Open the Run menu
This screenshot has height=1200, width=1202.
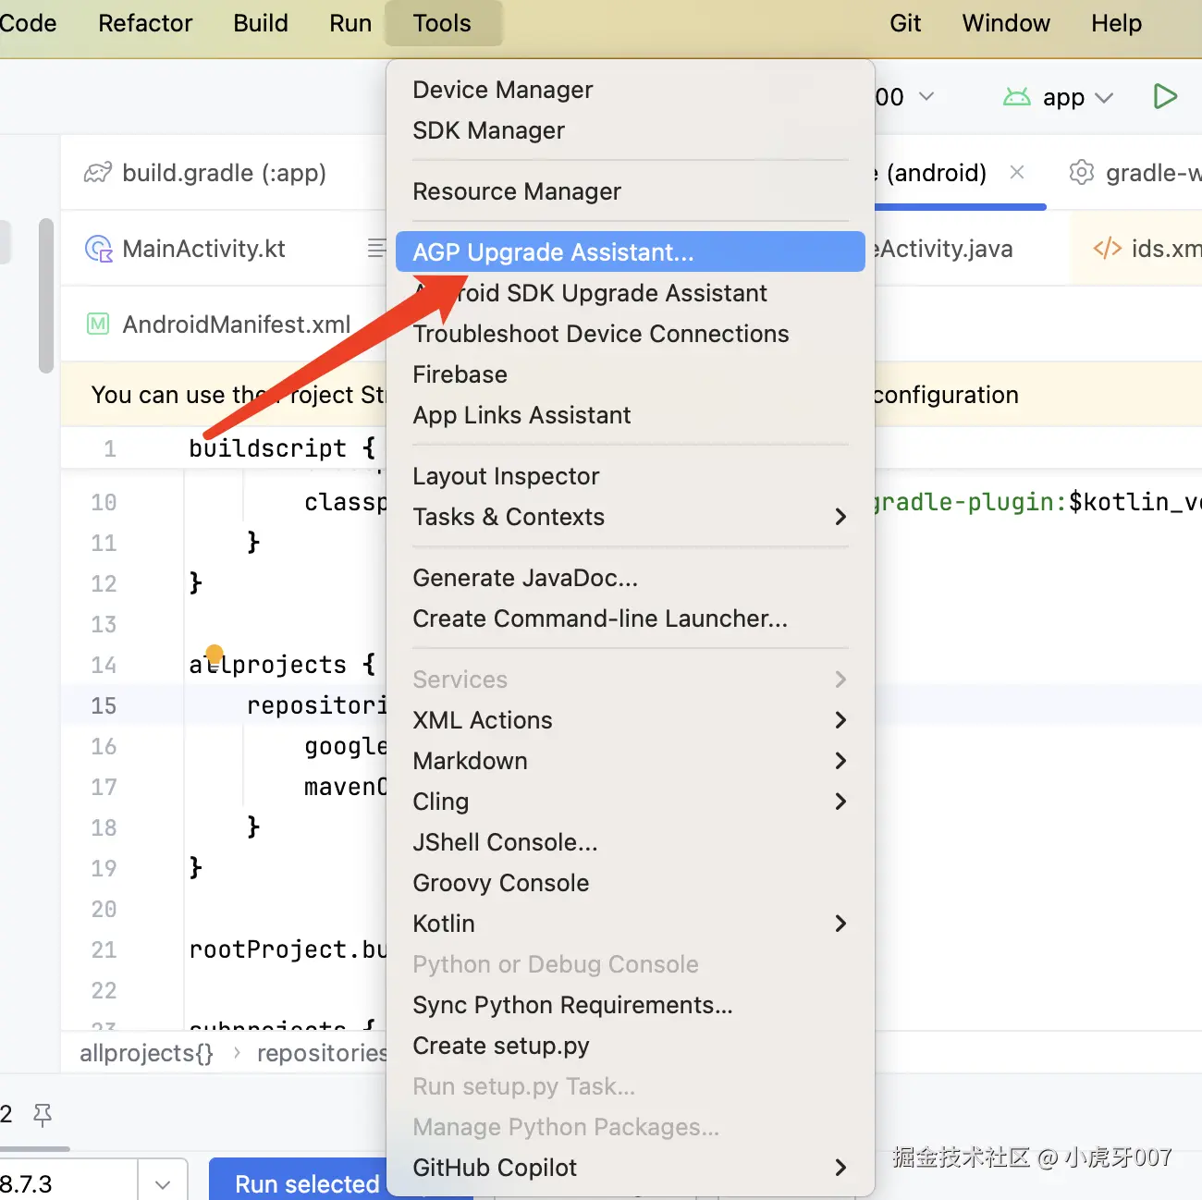(350, 23)
